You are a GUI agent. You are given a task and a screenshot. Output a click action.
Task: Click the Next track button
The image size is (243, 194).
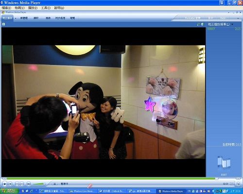pos(22,184)
